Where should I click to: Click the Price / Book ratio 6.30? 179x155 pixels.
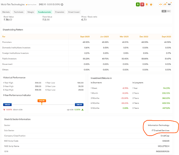coord(84,20)
